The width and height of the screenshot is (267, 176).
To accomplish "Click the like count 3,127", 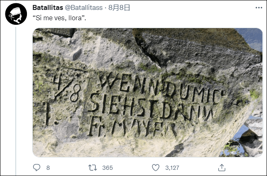I will (172, 168).
